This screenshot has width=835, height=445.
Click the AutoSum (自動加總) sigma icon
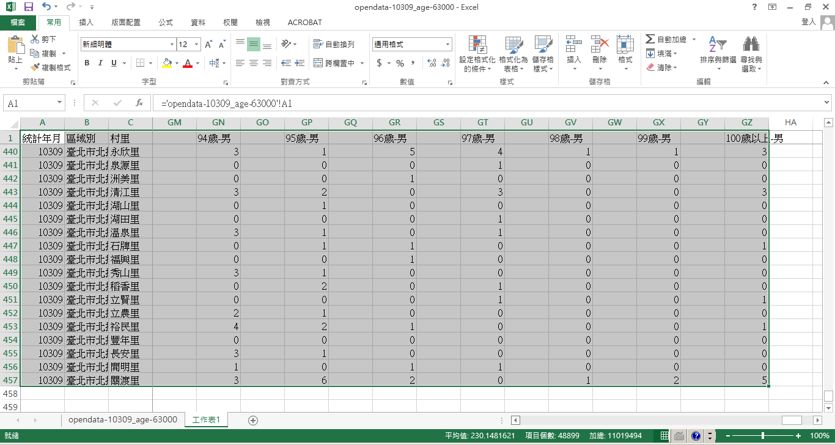pyautogui.click(x=650, y=40)
